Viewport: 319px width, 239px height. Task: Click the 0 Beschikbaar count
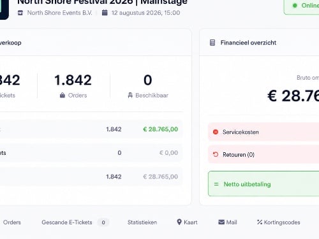tap(148, 80)
